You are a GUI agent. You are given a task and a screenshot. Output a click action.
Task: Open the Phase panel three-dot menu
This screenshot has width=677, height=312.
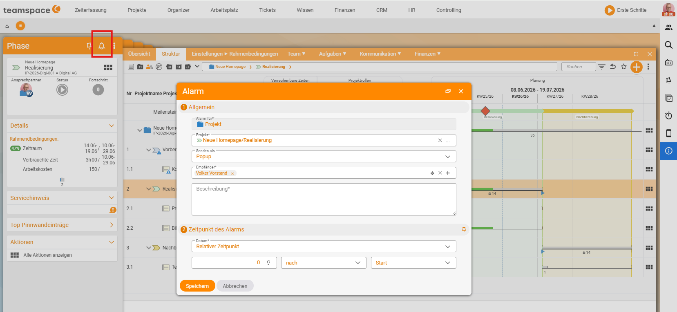pos(114,46)
